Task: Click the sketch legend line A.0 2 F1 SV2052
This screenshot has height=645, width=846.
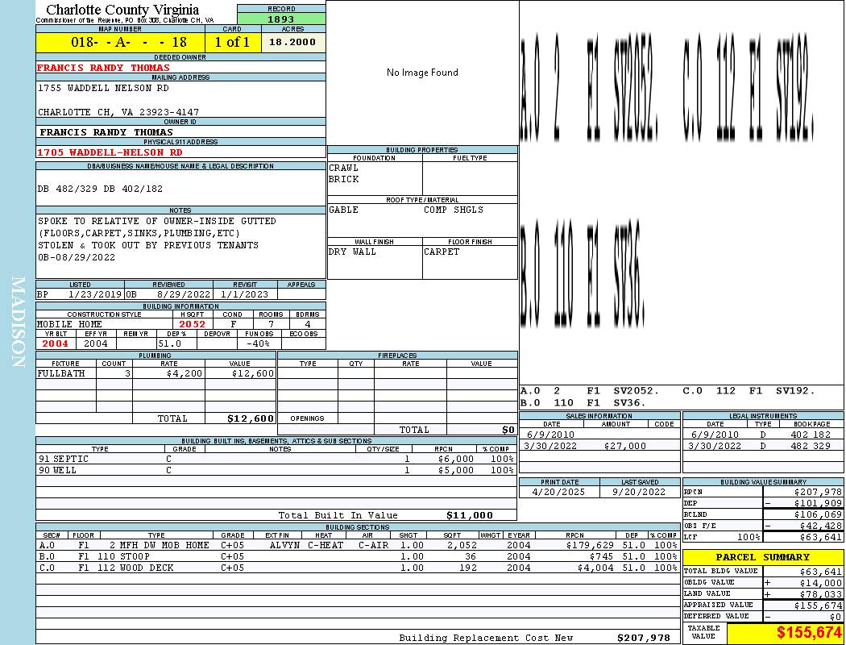Action: click(590, 391)
